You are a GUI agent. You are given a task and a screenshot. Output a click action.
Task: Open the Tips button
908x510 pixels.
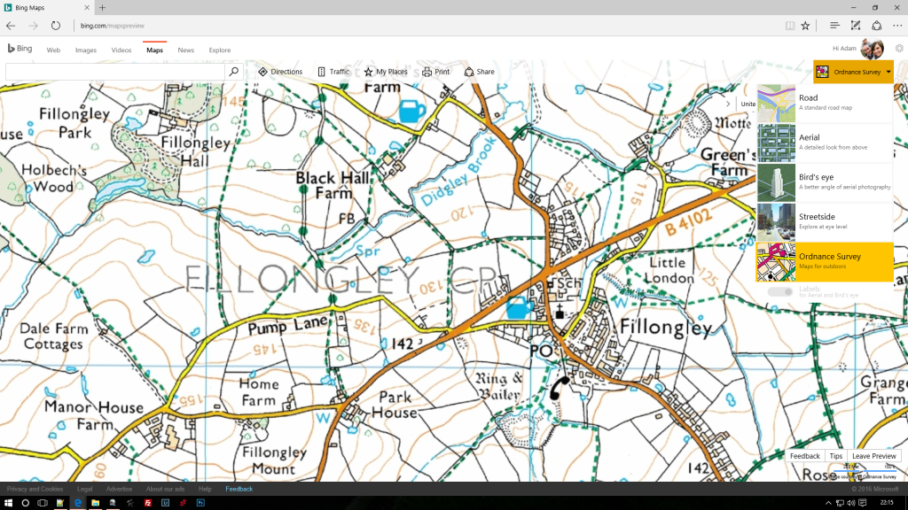click(x=835, y=456)
